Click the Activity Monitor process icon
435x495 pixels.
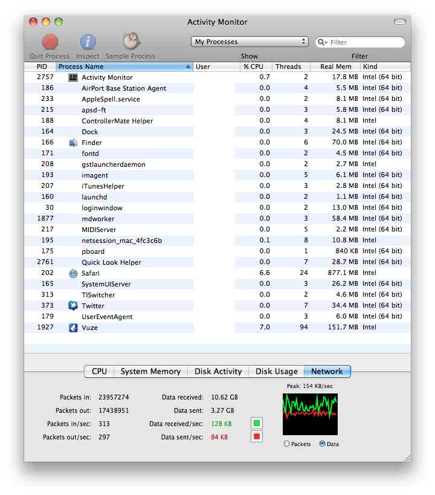point(73,77)
